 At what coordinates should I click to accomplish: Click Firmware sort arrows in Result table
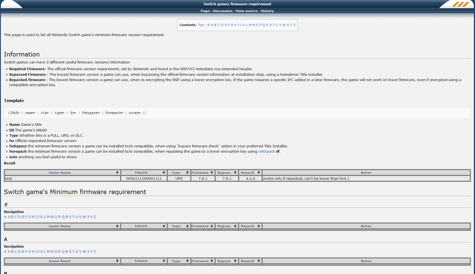tap(212, 173)
